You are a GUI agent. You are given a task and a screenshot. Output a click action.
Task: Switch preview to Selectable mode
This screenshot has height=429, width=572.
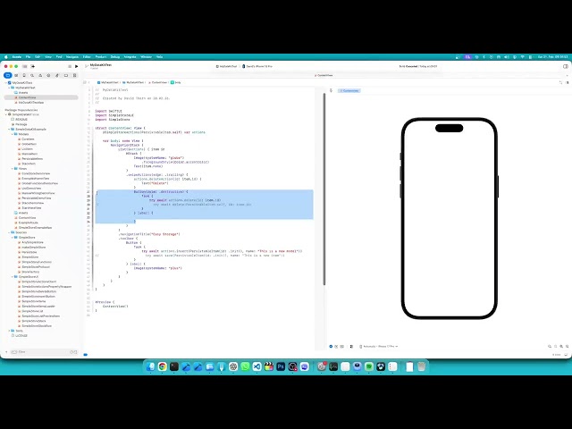point(336,346)
